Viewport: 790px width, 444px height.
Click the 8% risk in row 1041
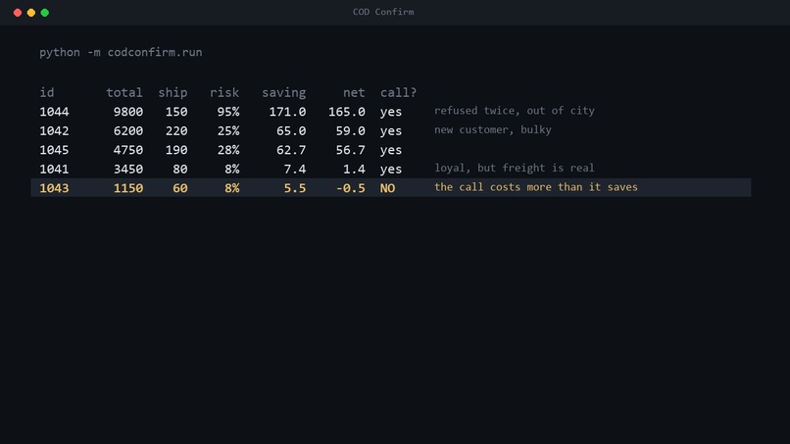pos(232,170)
